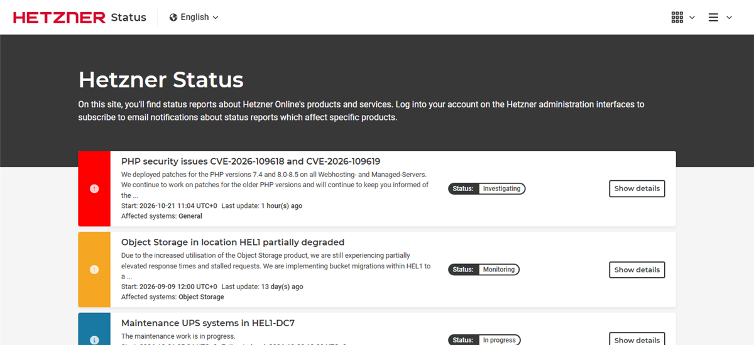
Task: Open PHP security issues CVE-2026-109618 title
Action: (x=251, y=162)
